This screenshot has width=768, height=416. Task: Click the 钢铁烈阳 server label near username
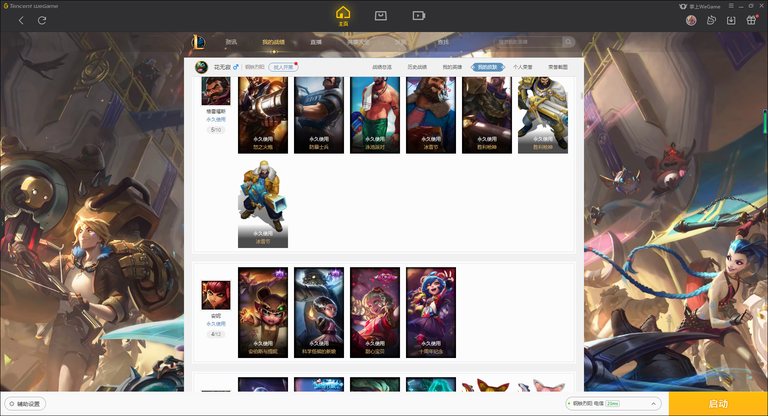pos(255,67)
